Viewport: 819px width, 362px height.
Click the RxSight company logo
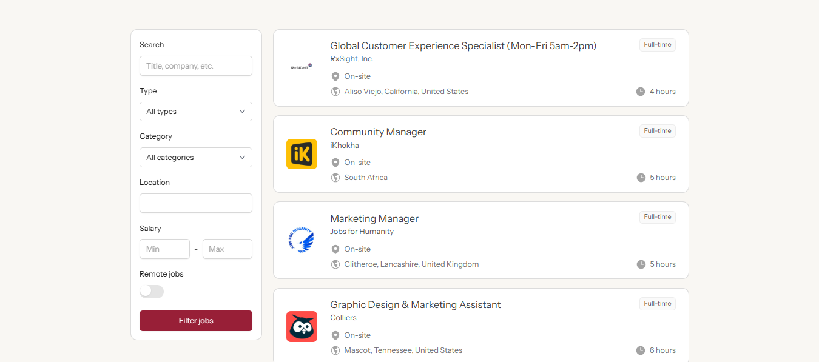[x=302, y=67]
